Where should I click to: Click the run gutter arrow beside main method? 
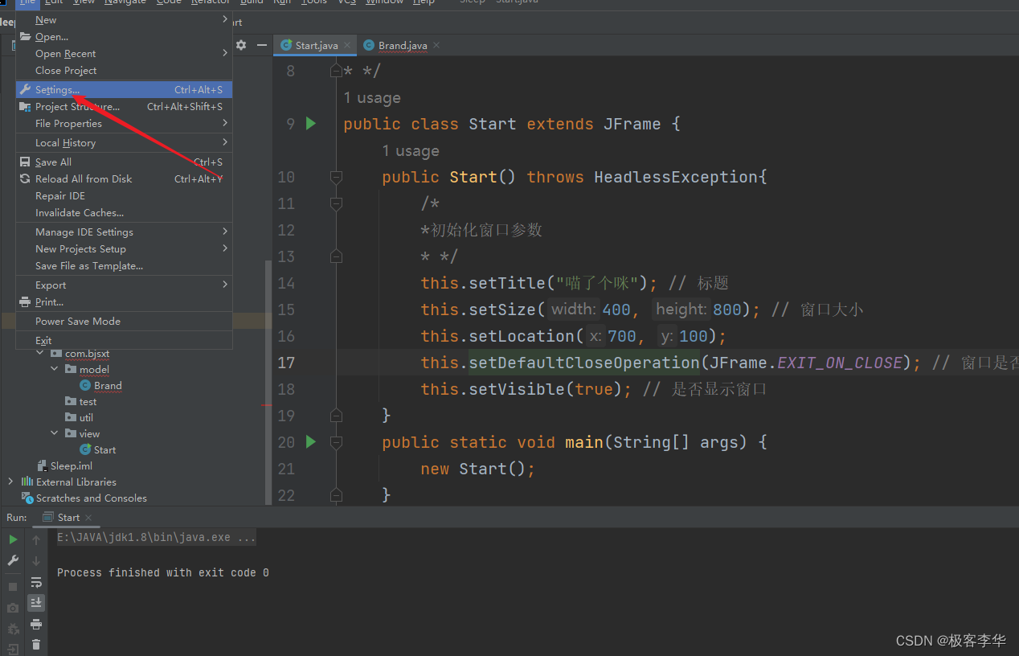pyautogui.click(x=311, y=442)
